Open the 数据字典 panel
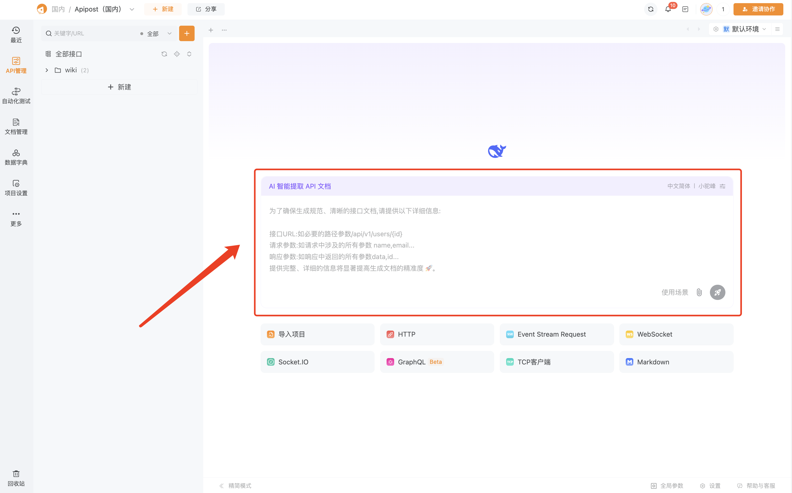Viewport: 792px width, 493px height. (16, 157)
